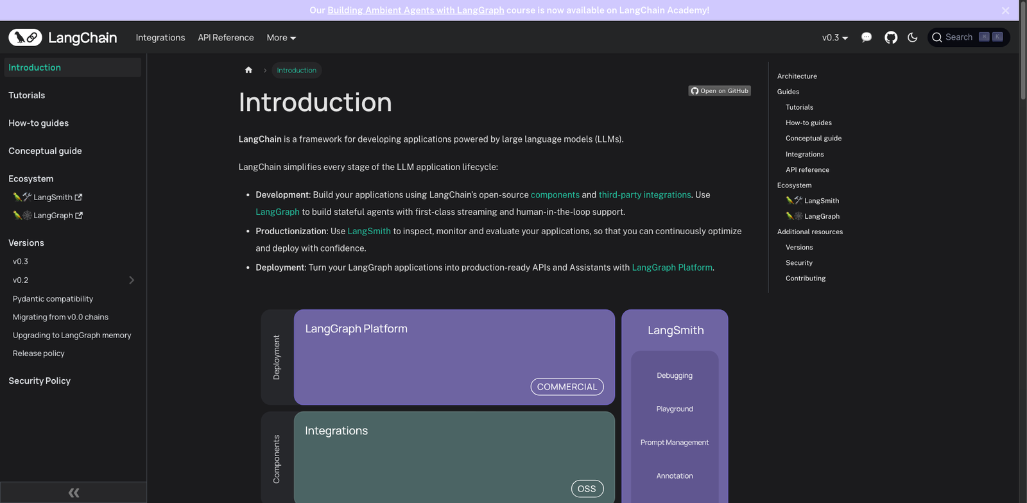Viewport: 1027px width, 503px height.
Task: Click the Open on GitHub button
Action: click(720, 91)
